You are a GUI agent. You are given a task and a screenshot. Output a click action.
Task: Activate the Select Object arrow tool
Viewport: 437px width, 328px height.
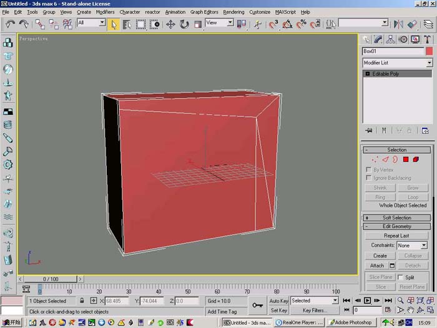coord(114,24)
